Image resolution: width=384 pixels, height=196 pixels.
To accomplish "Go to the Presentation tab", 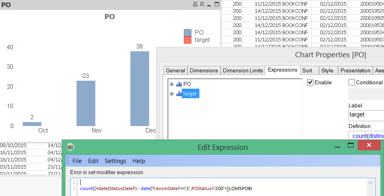I will [x=355, y=70].
